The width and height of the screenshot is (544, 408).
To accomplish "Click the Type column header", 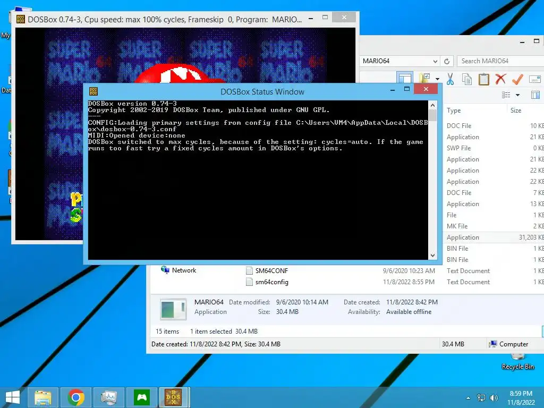I will click(454, 110).
